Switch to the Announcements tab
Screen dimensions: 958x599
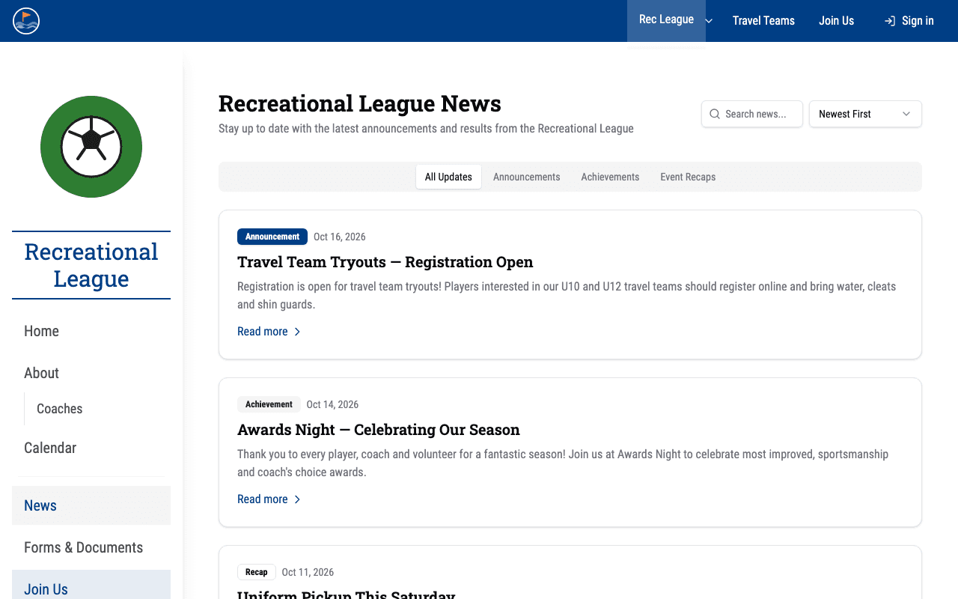(x=526, y=177)
